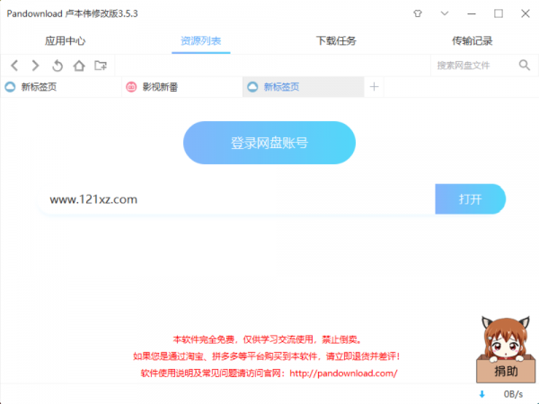
Task: Click the www.121xz.com URL input field
Action: coord(237,199)
